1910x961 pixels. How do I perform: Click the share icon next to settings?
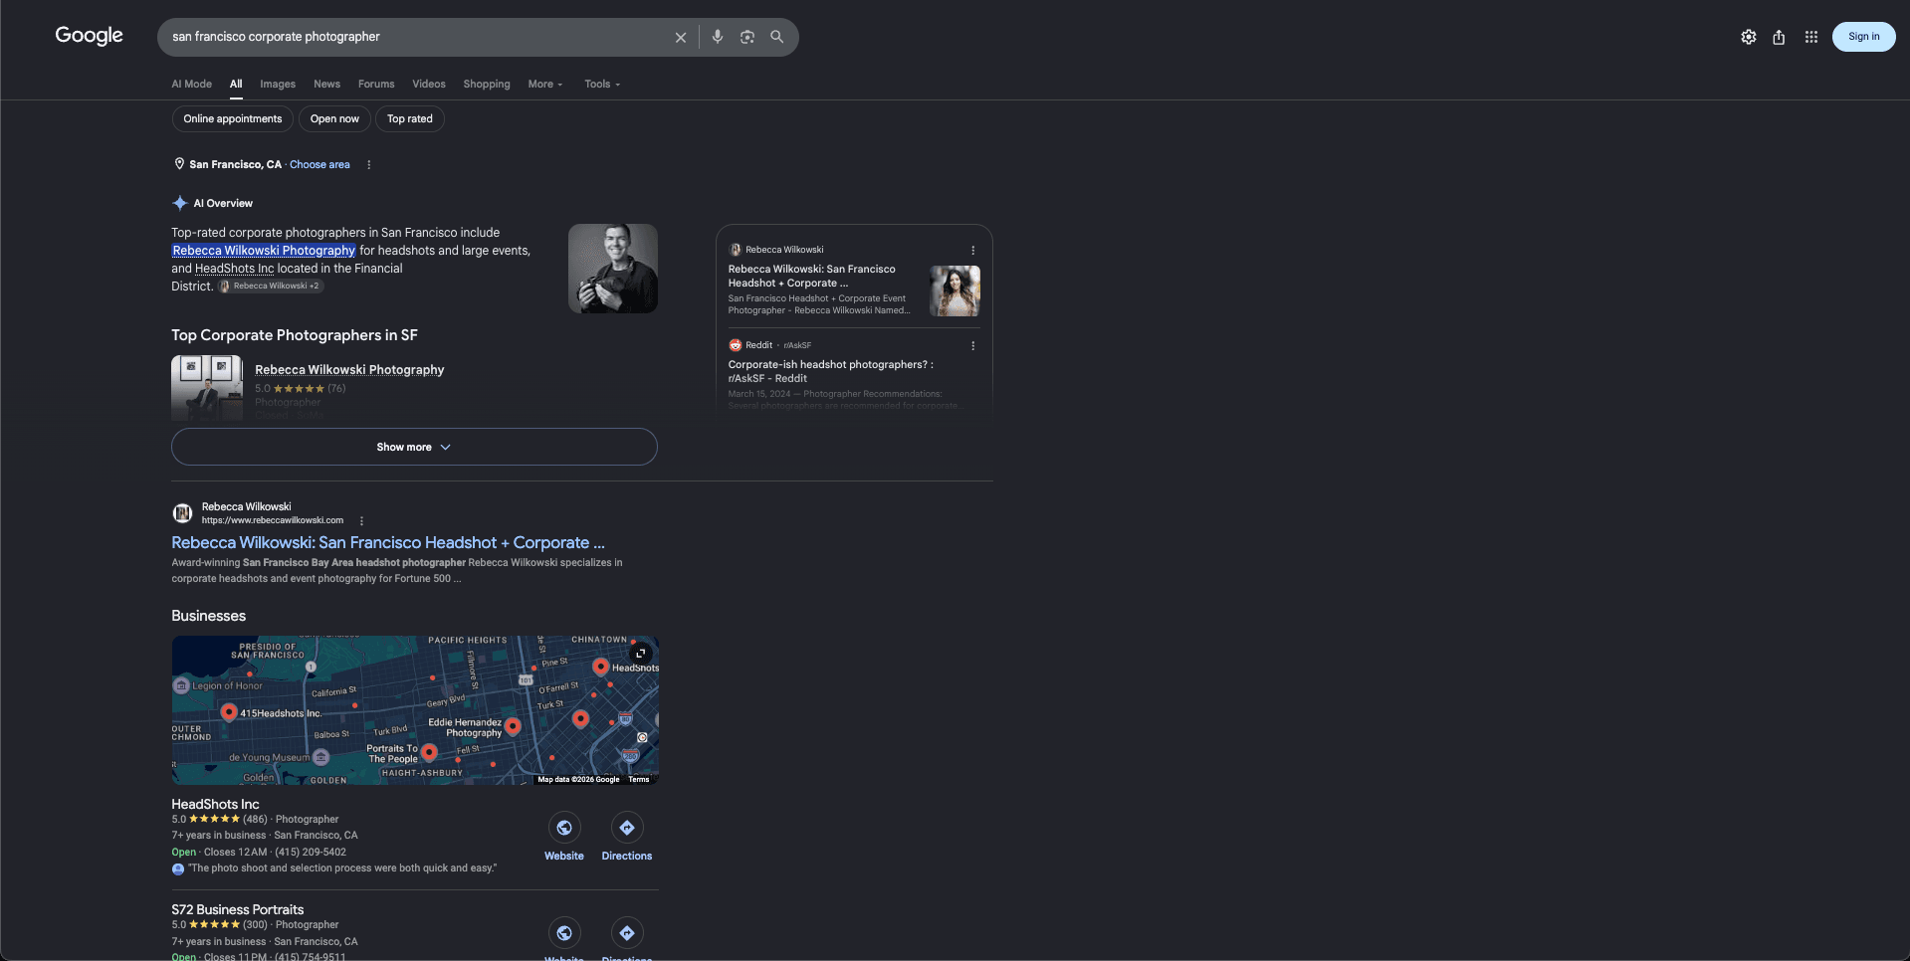(1779, 37)
